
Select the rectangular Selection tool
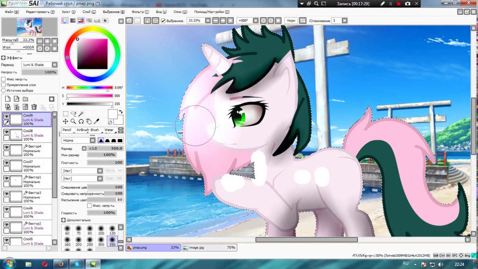click(x=65, y=114)
